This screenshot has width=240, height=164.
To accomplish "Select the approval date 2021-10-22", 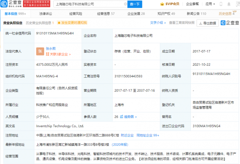I will point(202,65).
